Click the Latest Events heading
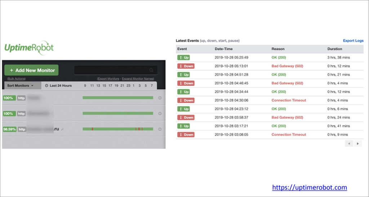The height and width of the screenshot is (197, 369). coord(187,41)
